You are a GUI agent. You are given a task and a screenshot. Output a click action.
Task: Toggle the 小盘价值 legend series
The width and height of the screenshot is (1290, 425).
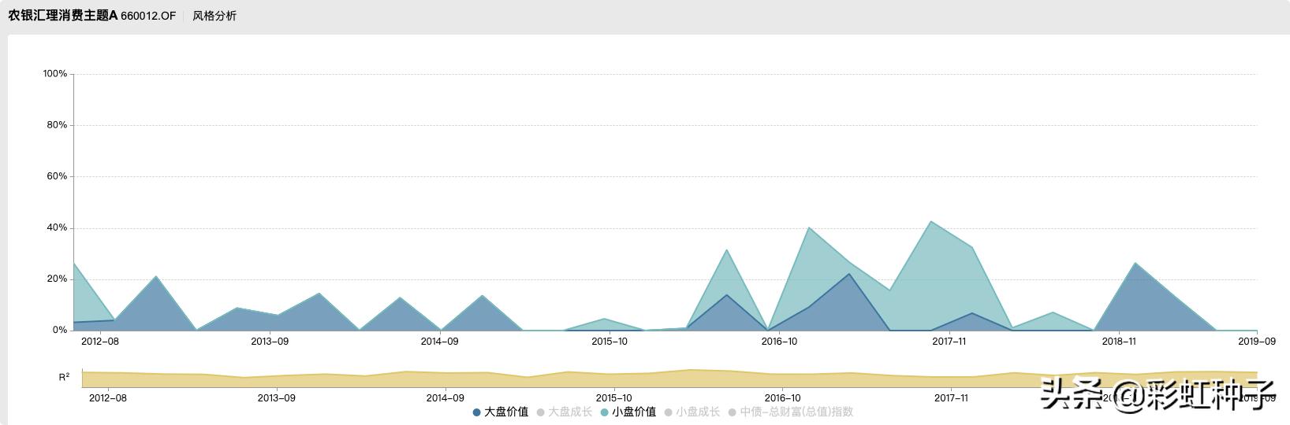coord(628,412)
